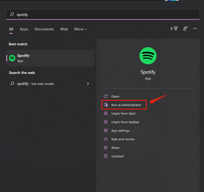The image size is (204, 192).
Task: Click the Best match heading
Action: coord(18,44)
